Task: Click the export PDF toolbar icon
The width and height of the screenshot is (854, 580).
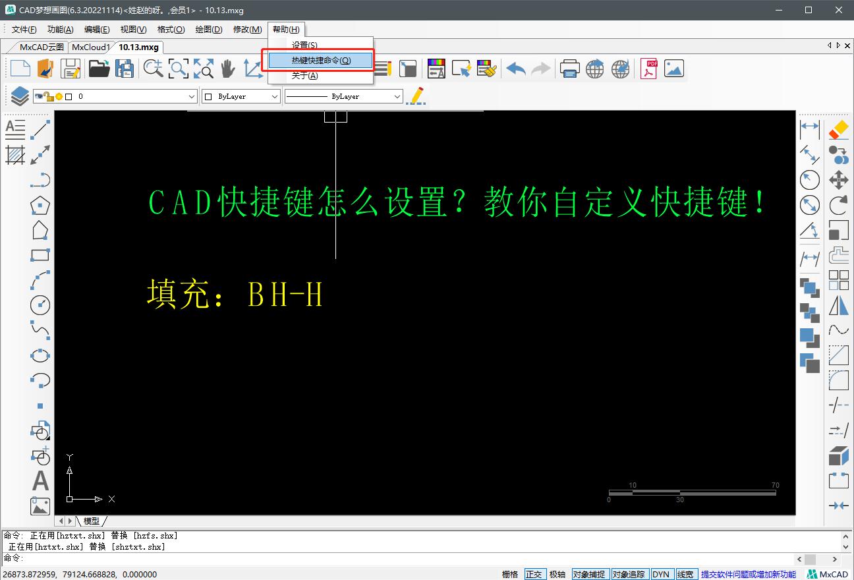Action: point(648,68)
